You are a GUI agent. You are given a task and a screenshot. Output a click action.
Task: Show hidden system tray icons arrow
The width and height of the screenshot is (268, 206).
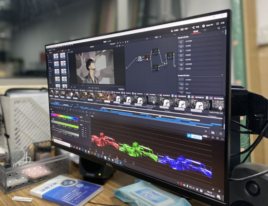178,183
